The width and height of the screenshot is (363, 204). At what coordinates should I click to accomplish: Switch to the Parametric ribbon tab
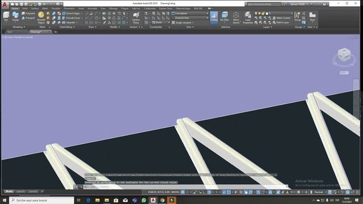[69, 8]
